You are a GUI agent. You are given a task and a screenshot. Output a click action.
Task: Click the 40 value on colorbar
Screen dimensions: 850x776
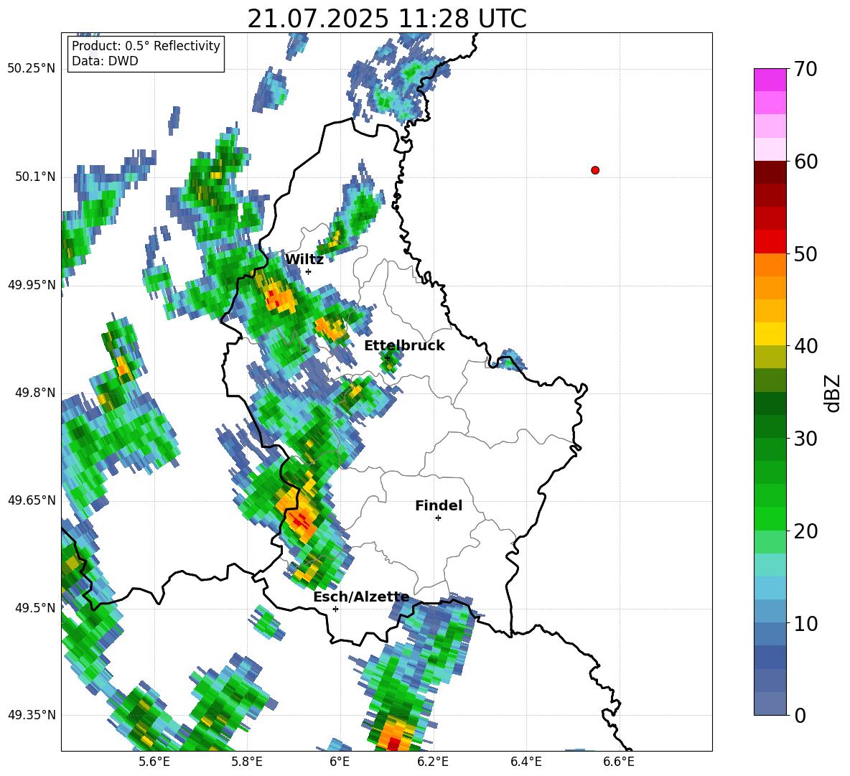(x=805, y=346)
